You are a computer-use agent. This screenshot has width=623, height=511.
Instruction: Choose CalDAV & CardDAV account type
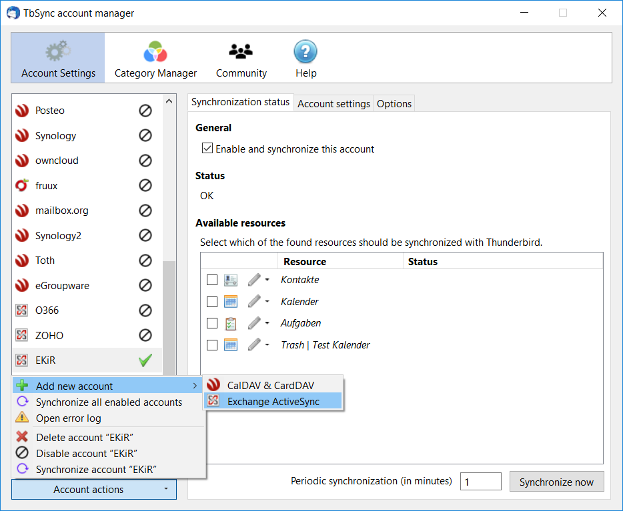[273, 385]
